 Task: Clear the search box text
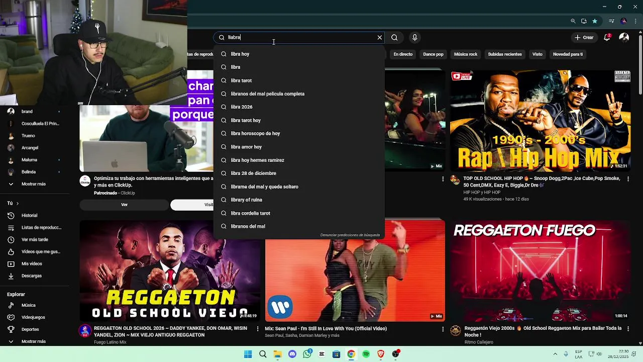click(380, 37)
